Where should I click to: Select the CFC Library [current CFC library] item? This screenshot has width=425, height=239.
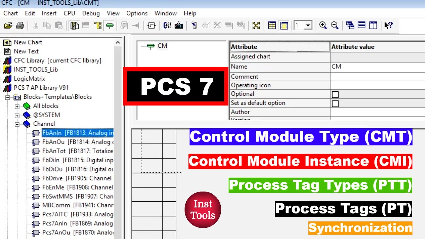tap(57, 61)
